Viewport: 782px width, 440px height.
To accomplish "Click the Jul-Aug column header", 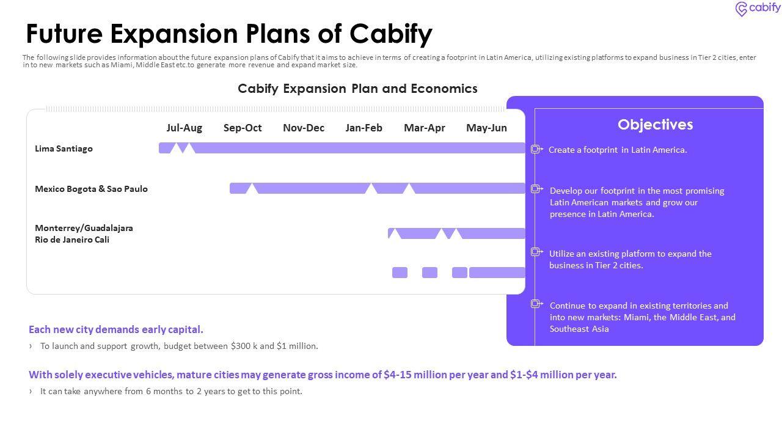I will [x=184, y=128].
